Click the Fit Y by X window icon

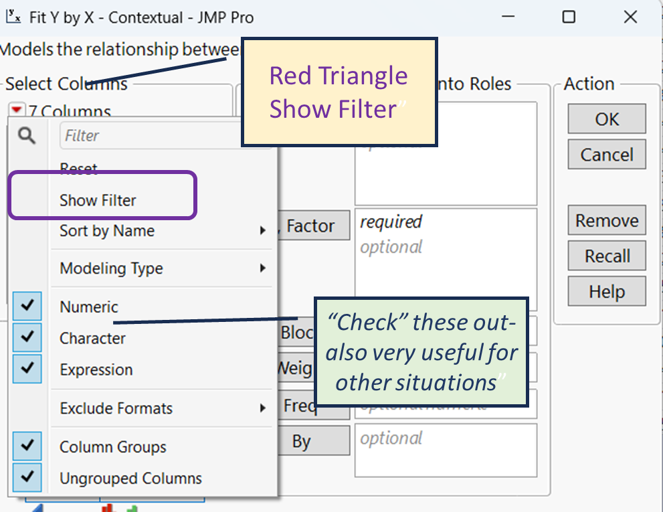13,17
